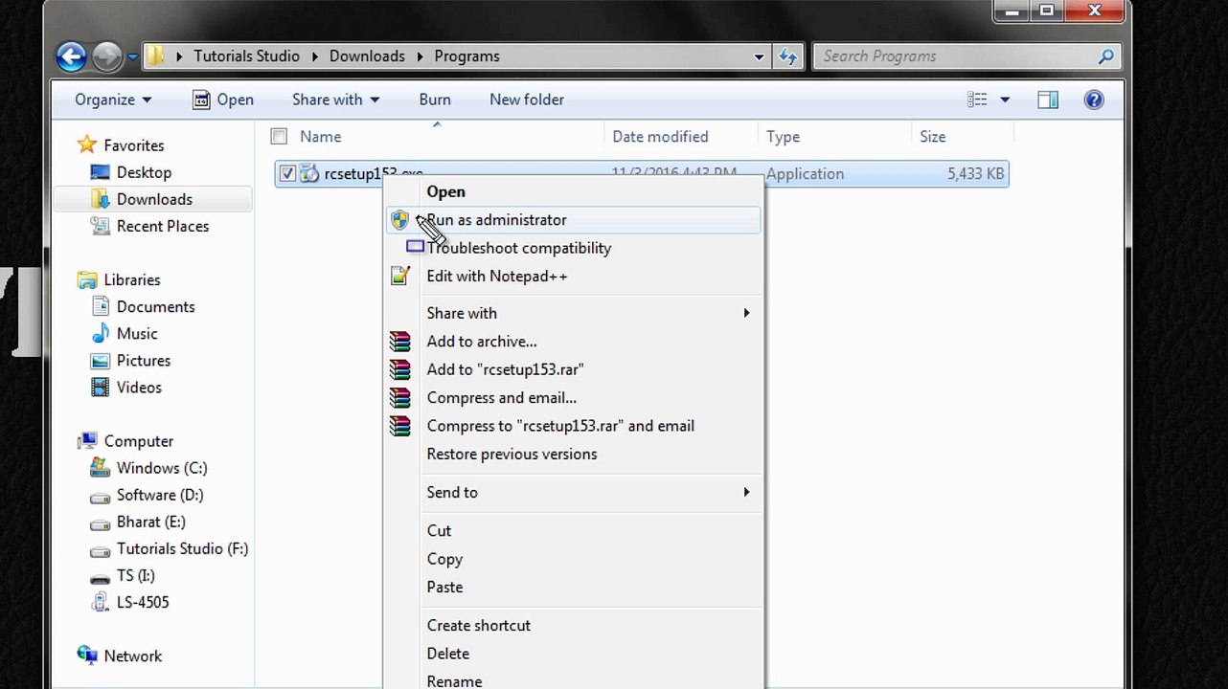The image size is (1228, 689).
Task: Select Delete in the context menu
Action: point(573,654)
